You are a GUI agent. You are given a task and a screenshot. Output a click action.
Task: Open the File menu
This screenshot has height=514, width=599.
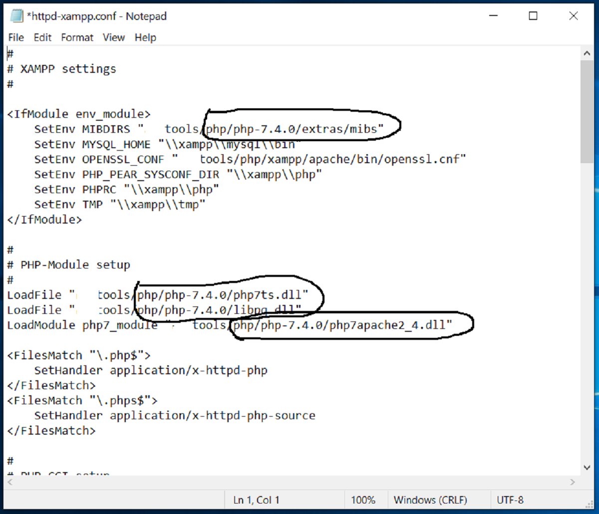(15, 37)
